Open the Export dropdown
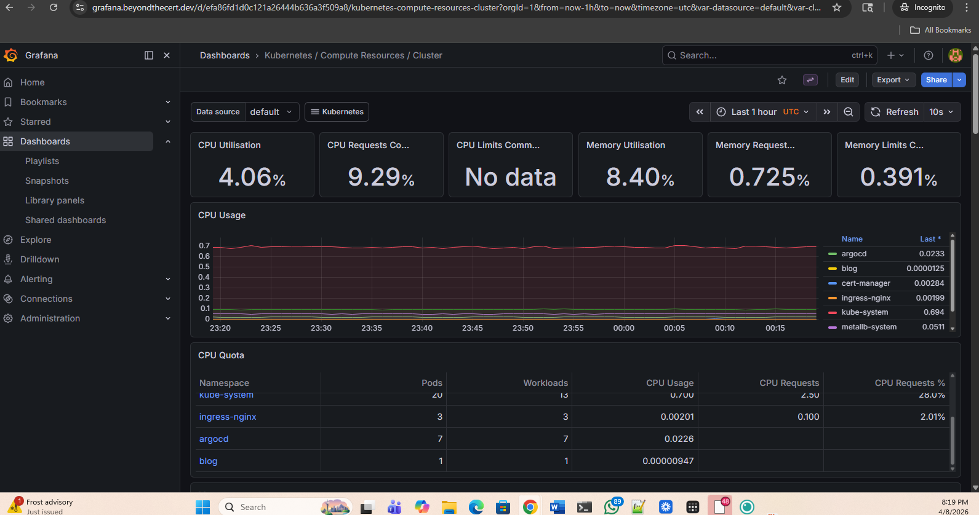The image size is (979, 515). pos(893,80)
